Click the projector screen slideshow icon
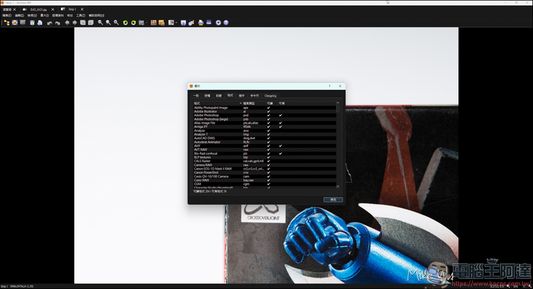 pos(23,23)
